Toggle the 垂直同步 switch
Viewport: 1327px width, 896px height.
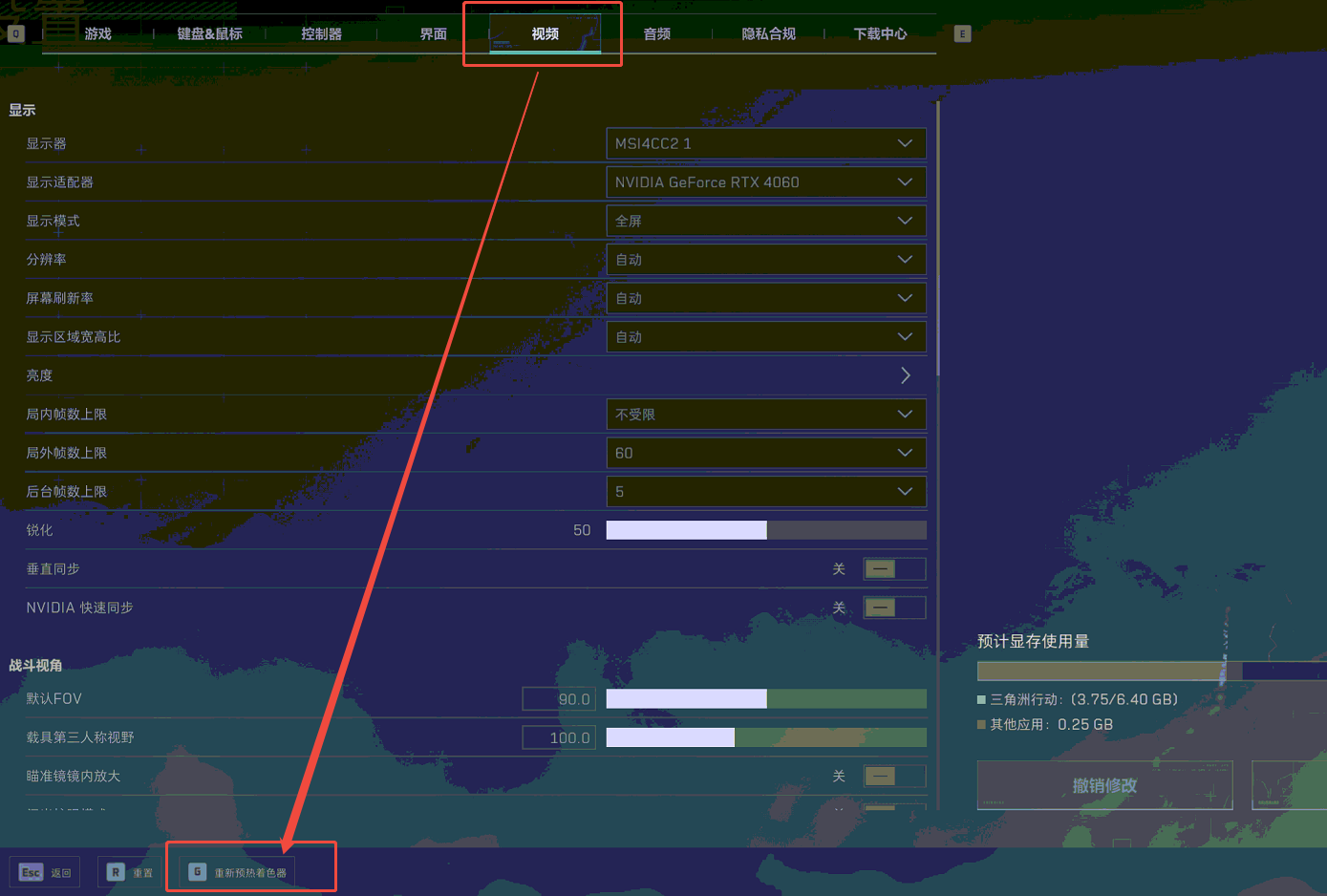click(893, 569)
